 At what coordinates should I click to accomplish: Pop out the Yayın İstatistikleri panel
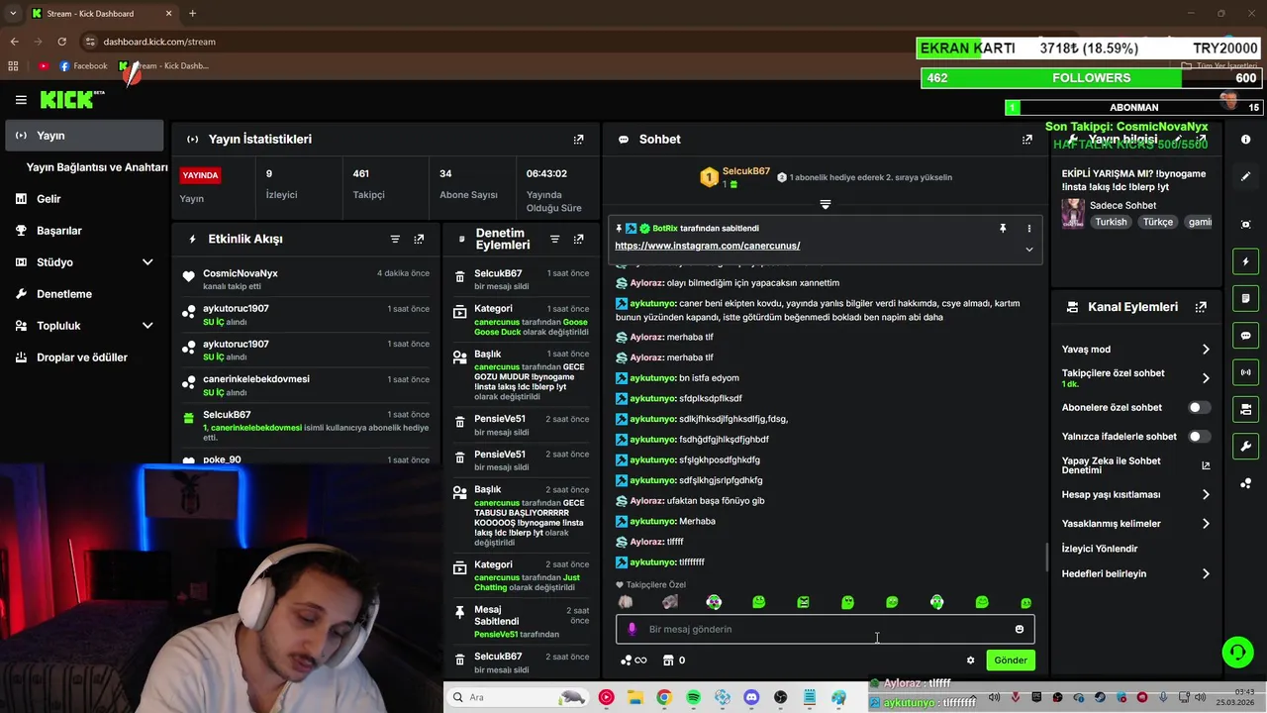[579, 140]
